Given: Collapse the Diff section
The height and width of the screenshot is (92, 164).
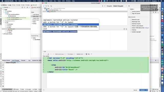Looking at the screenshot, I should 43,52.
